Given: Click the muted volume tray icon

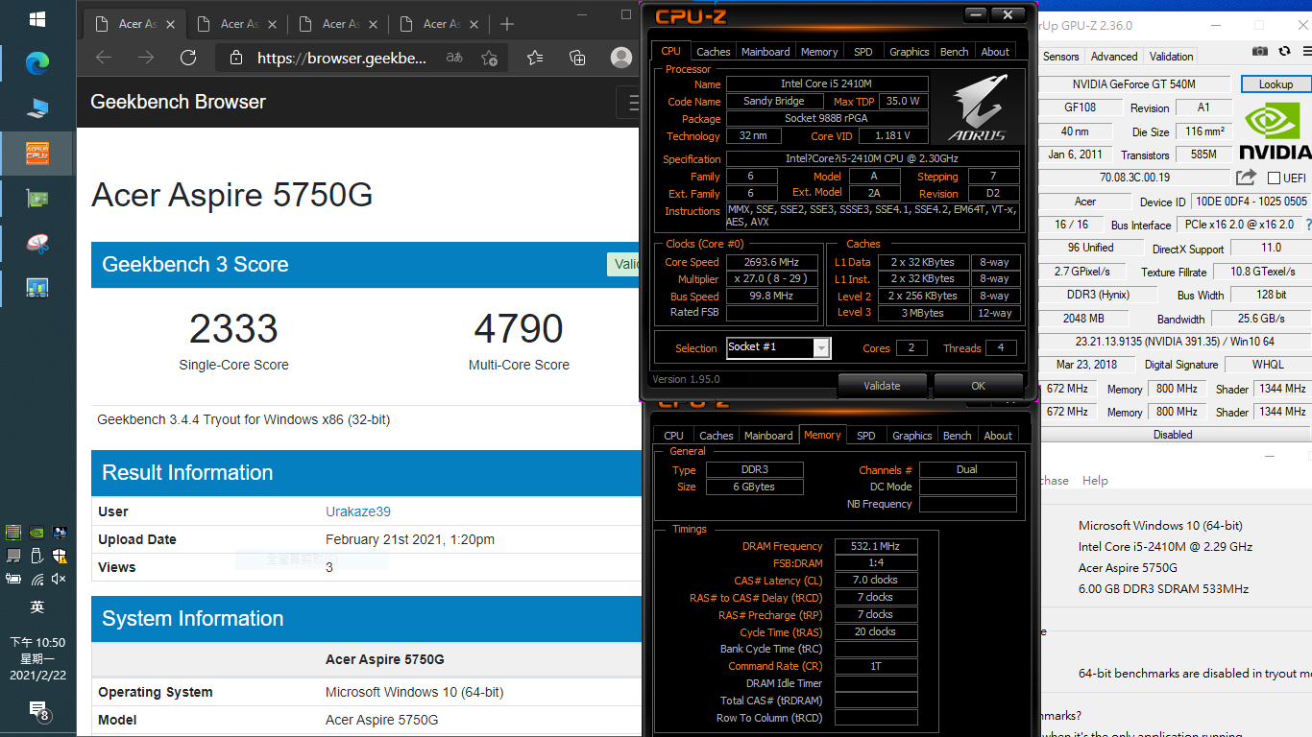Looking at the screenshot, I should pyautogui.click(x=59, y=578).
